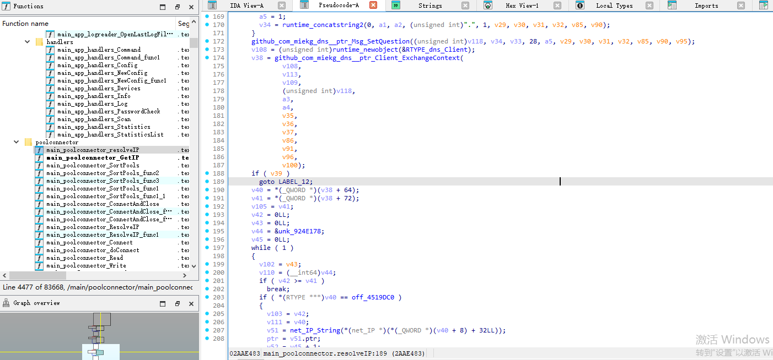Toggle breakpoint dot on line 189
This screenshot has height=360, width=773.
click(207, 182)
